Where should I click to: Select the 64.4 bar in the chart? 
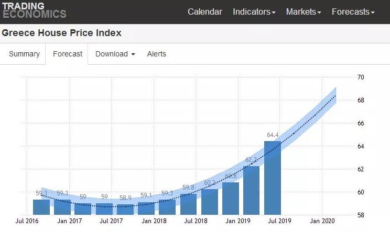click(x=273, y=178)
